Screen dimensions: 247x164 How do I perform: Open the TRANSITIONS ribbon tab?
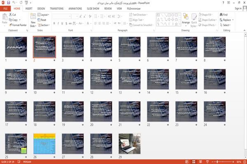(57, 9)
